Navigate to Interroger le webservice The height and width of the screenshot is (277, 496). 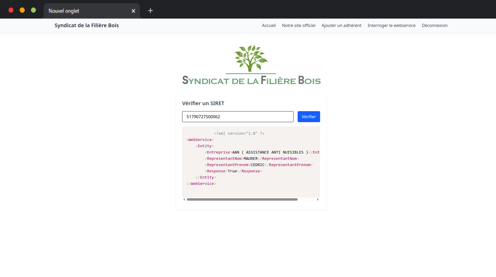click(x=391, y=26)
